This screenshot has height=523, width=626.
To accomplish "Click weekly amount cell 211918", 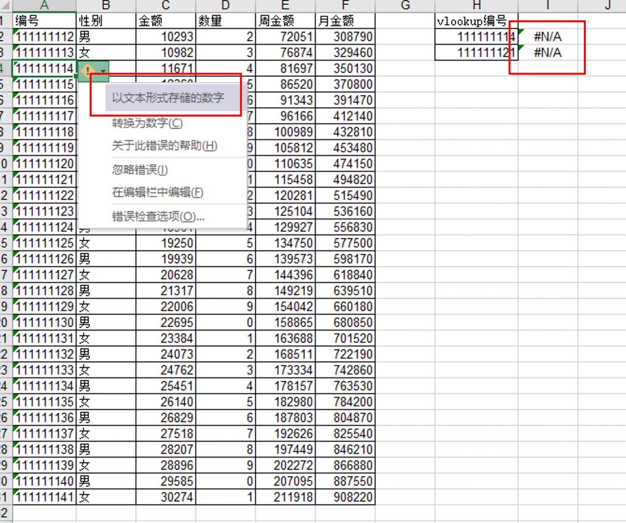I will (x=285, y=497).
